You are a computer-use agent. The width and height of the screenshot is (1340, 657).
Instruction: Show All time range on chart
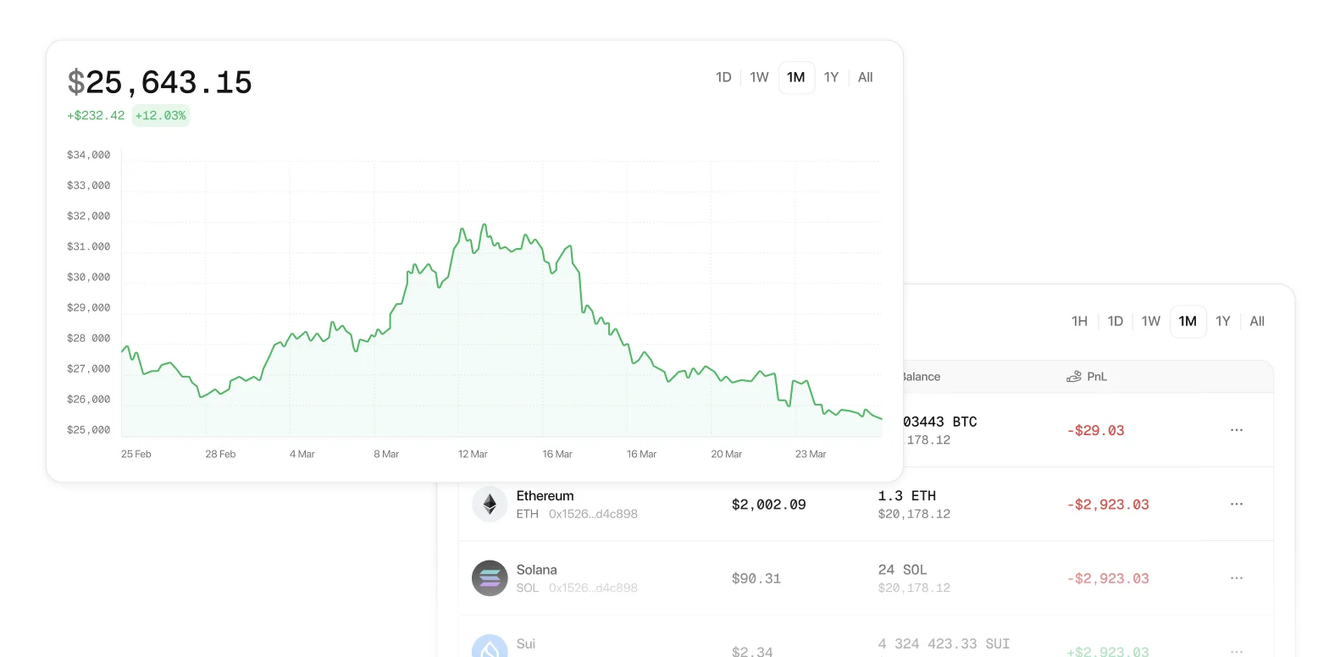coord(865,77)
